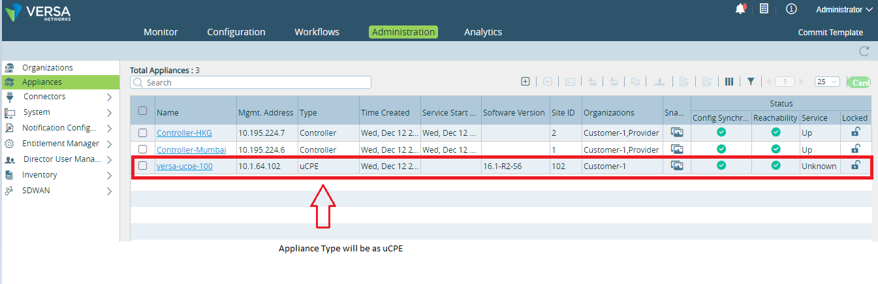Open snapshot icon for Controller-Mumbai
The width and height of the screenshot is (878, 284).
coord(677,150)
